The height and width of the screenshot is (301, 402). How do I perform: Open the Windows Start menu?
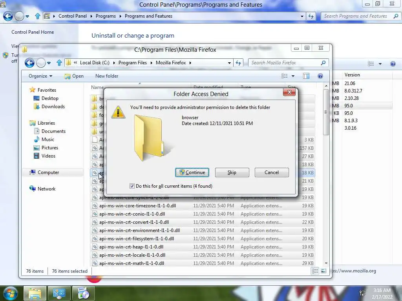coord(11,294)
